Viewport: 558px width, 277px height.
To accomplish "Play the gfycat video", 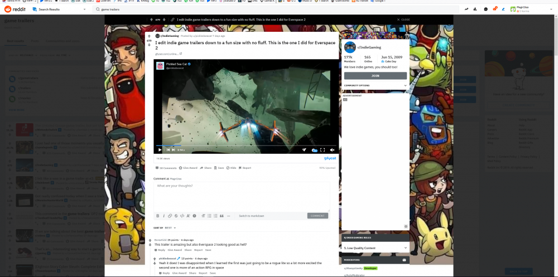I will click(160, 150).
